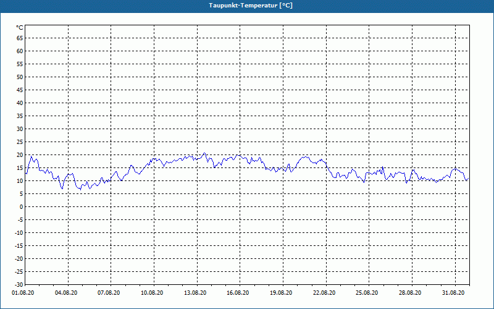Screen dimensions: 494x309
Task: Click the 22.08.20 date label
Action: tap(324, 293)
